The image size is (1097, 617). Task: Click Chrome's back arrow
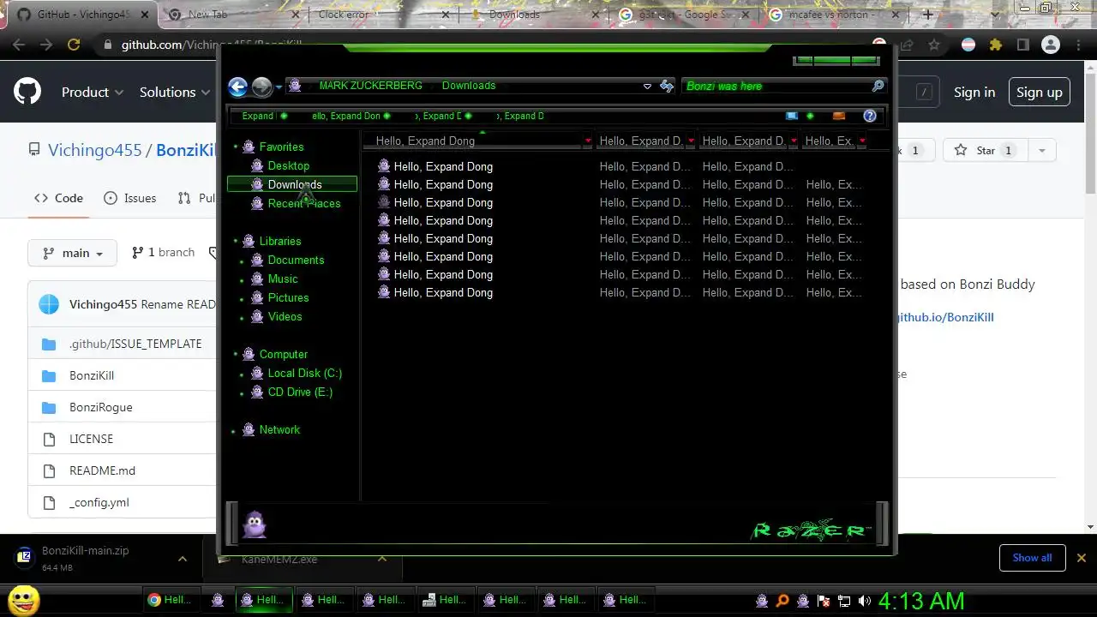(x=19, y=45)
